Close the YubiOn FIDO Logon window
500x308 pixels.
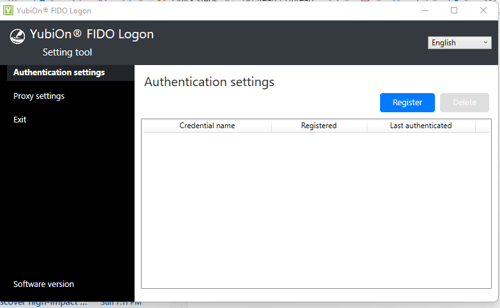tap(483, 10)
